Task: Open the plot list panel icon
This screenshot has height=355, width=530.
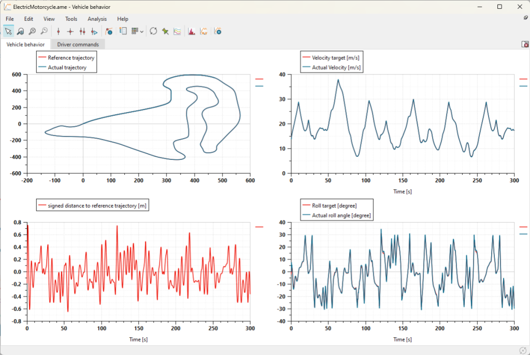Action: pyautogui.click(x=123, y=32)
